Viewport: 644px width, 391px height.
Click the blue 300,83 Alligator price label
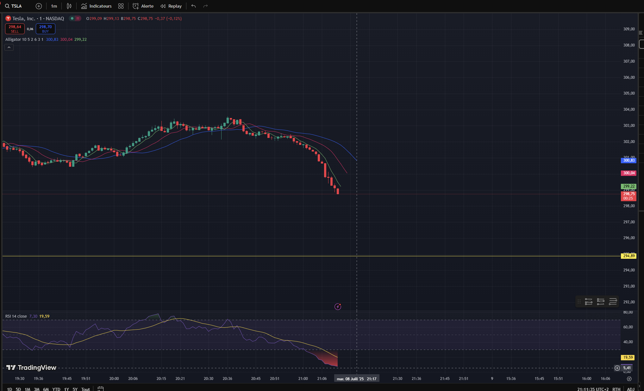pyautogui.click(x=629, y=160)
